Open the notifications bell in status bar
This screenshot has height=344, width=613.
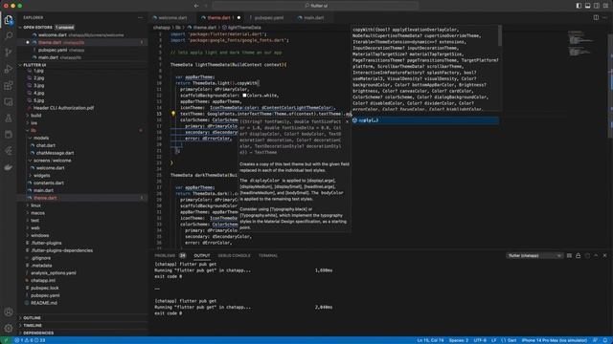point(605,340)
